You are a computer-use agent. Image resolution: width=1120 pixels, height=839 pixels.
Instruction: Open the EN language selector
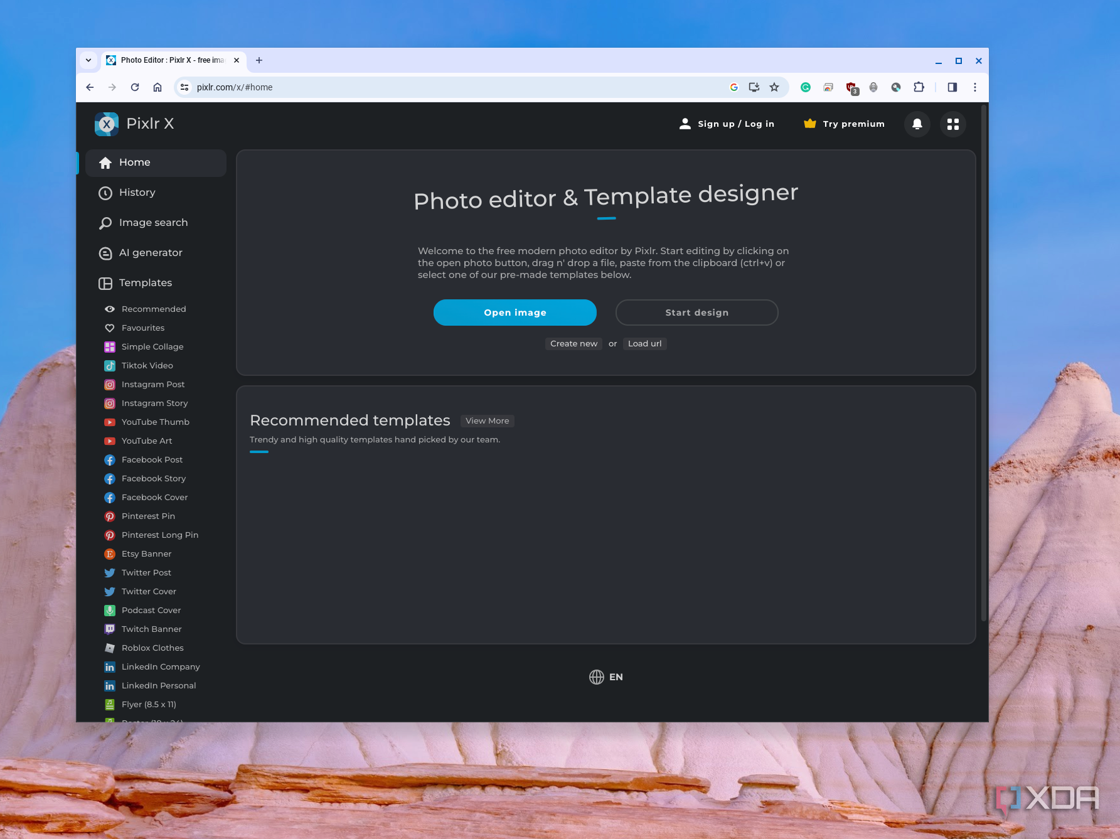(x=606, y=677)
